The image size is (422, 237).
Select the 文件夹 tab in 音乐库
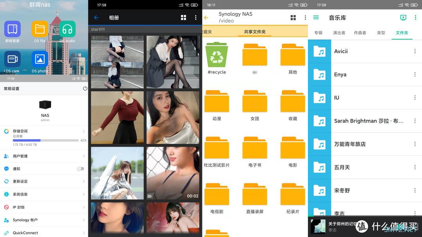402,33
